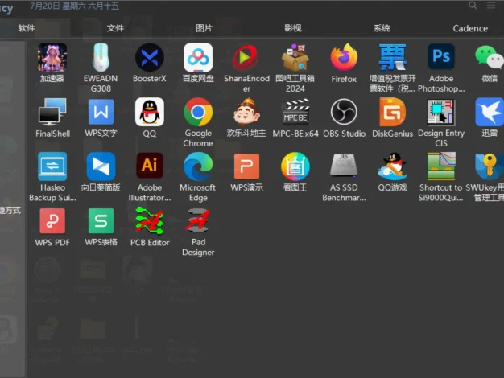
Task: Open the BoosterX application
Action: point(150,57)
